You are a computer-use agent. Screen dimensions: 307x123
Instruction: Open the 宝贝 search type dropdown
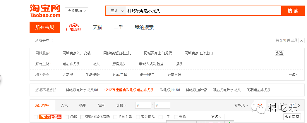coord(116,11)
